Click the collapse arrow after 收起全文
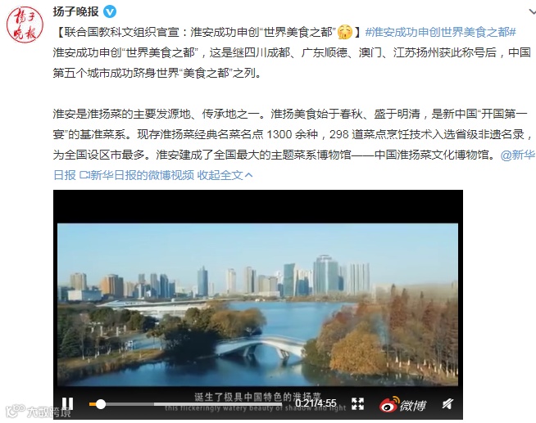Viewport: 536px width, 423px height. point(249,175)
